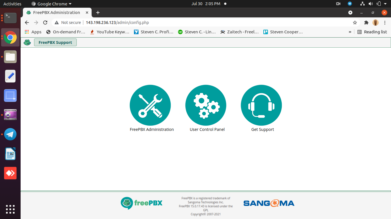Open the YouTube Keyw… bookmark
391x219 pixels.
point(110,32)
